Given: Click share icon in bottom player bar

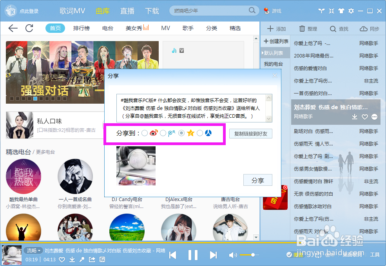Looking at the screenshot, I should click(x=92, y=259).
